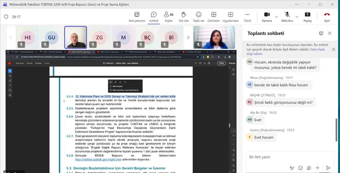Click the send message arrow icon
This screenshot has width=340, height=173.
click(x=328, y=168)
